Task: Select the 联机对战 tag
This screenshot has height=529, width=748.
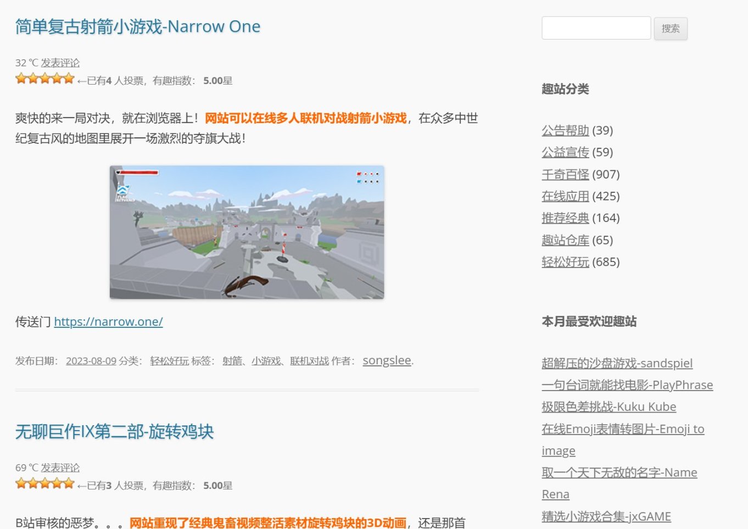Action: pyautogui.click(x=309, y=361)
